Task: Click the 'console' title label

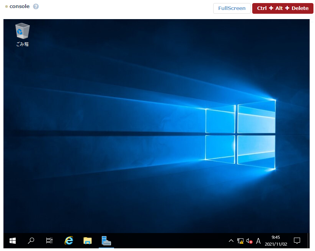Action: coord(20,6)
